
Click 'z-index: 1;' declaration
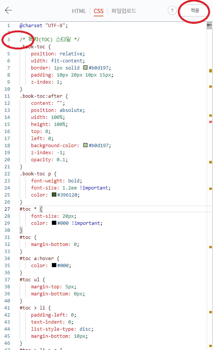(47, 82)
